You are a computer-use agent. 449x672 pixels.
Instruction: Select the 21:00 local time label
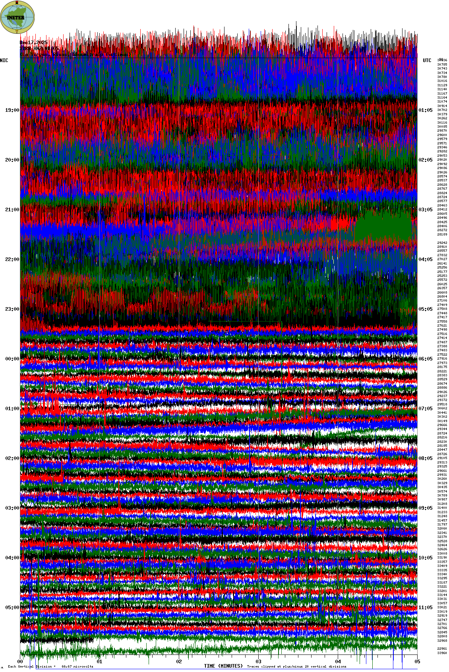coord(12,210)
